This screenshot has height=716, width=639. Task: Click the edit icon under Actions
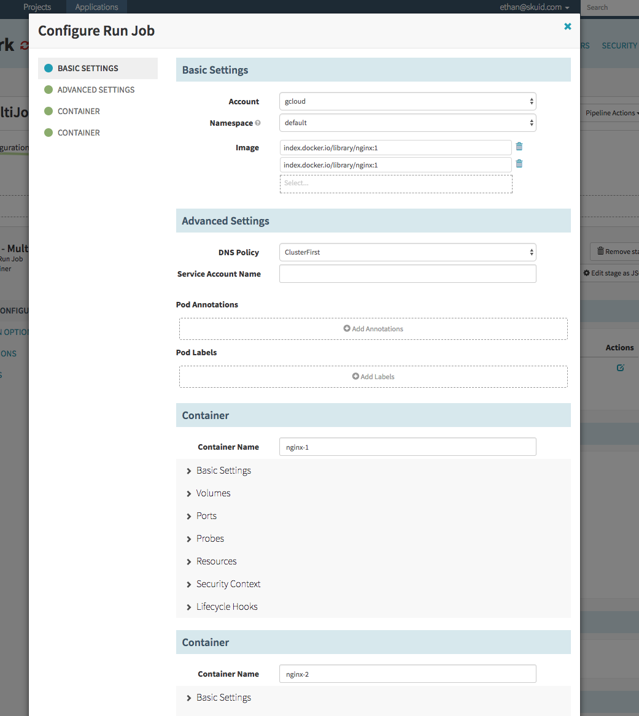point(620,368)
